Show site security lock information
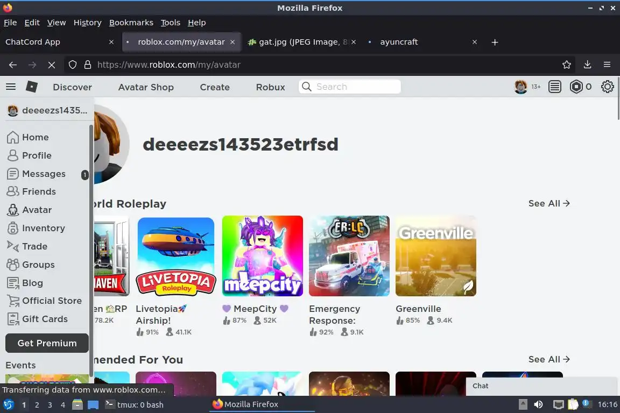 88,65
